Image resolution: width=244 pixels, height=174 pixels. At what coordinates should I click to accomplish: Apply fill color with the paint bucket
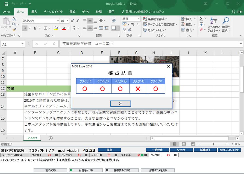pyautogui.click(x=56, y=28)
